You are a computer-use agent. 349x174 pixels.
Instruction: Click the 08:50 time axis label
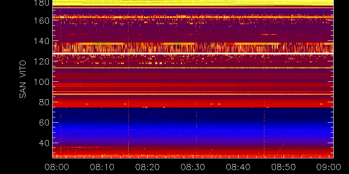[284, 167]
